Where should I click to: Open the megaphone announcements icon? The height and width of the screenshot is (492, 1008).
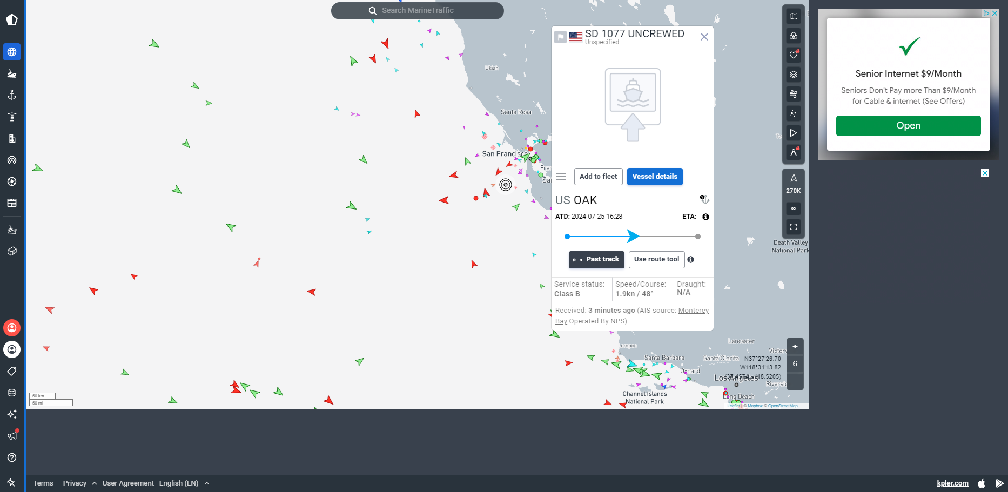[x=12, y=436]
